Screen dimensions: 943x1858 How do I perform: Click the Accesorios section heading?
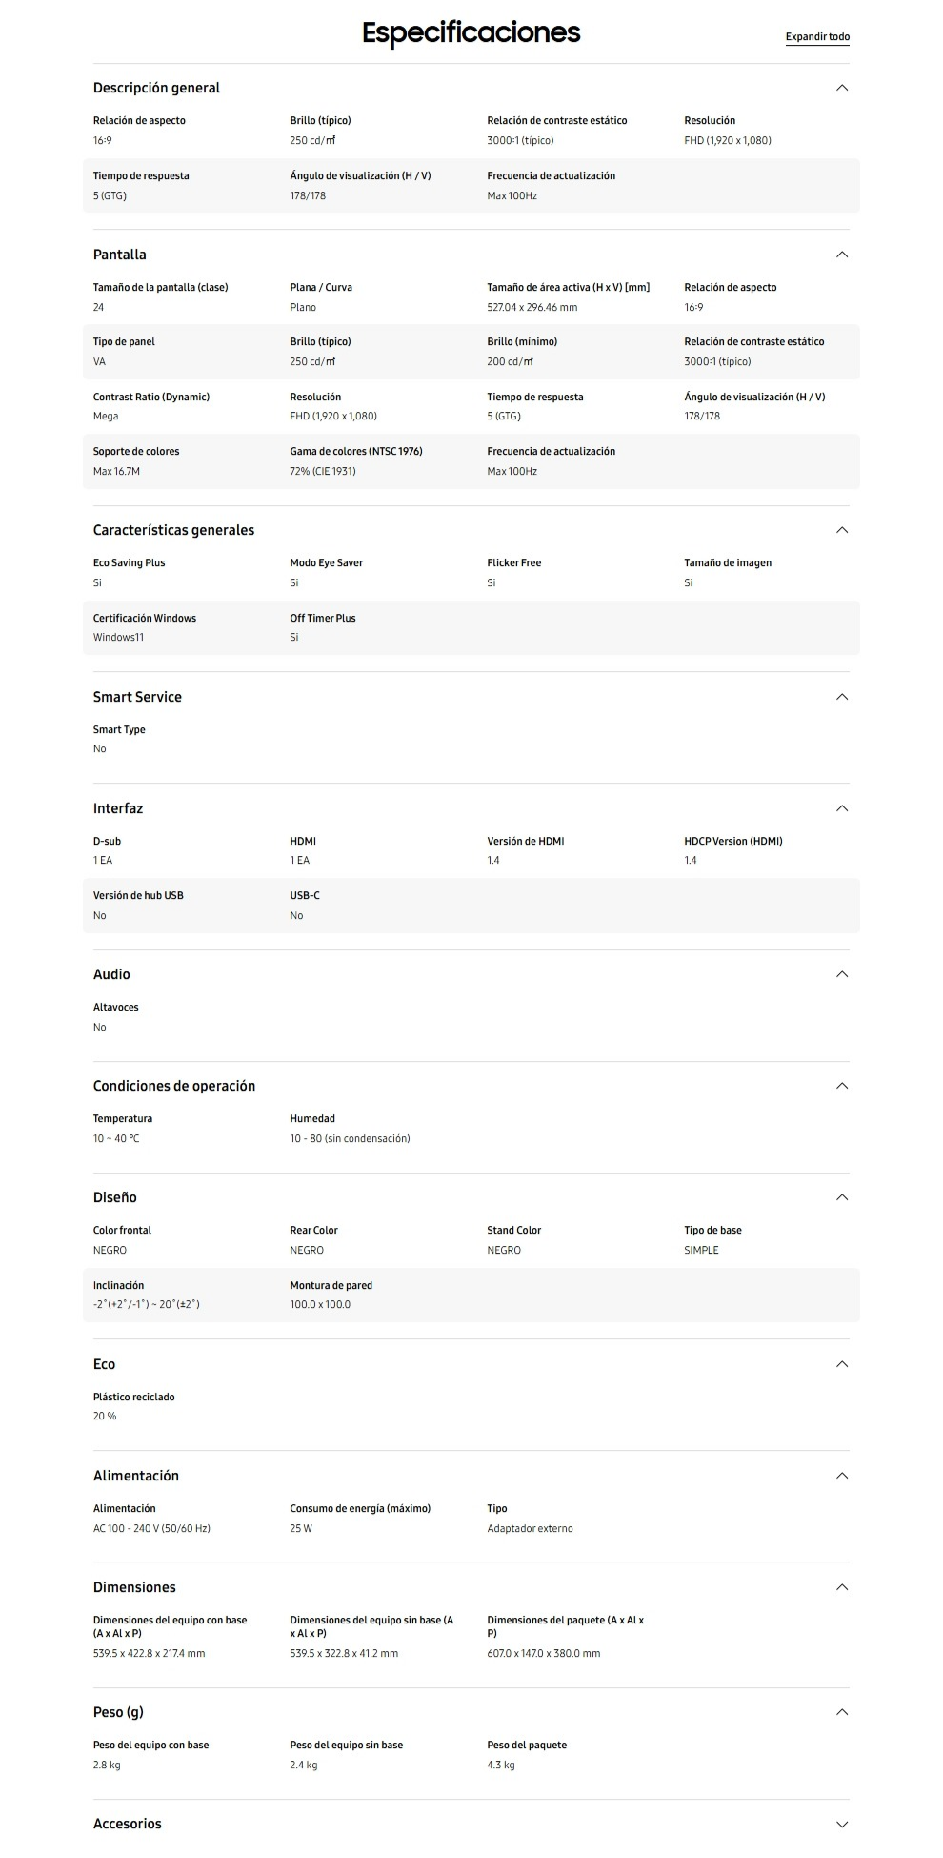(x=128, y=1824)
